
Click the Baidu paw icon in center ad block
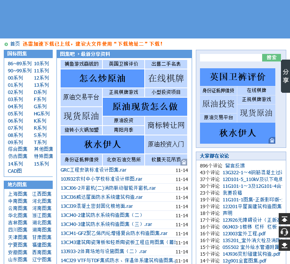point(184,162)
